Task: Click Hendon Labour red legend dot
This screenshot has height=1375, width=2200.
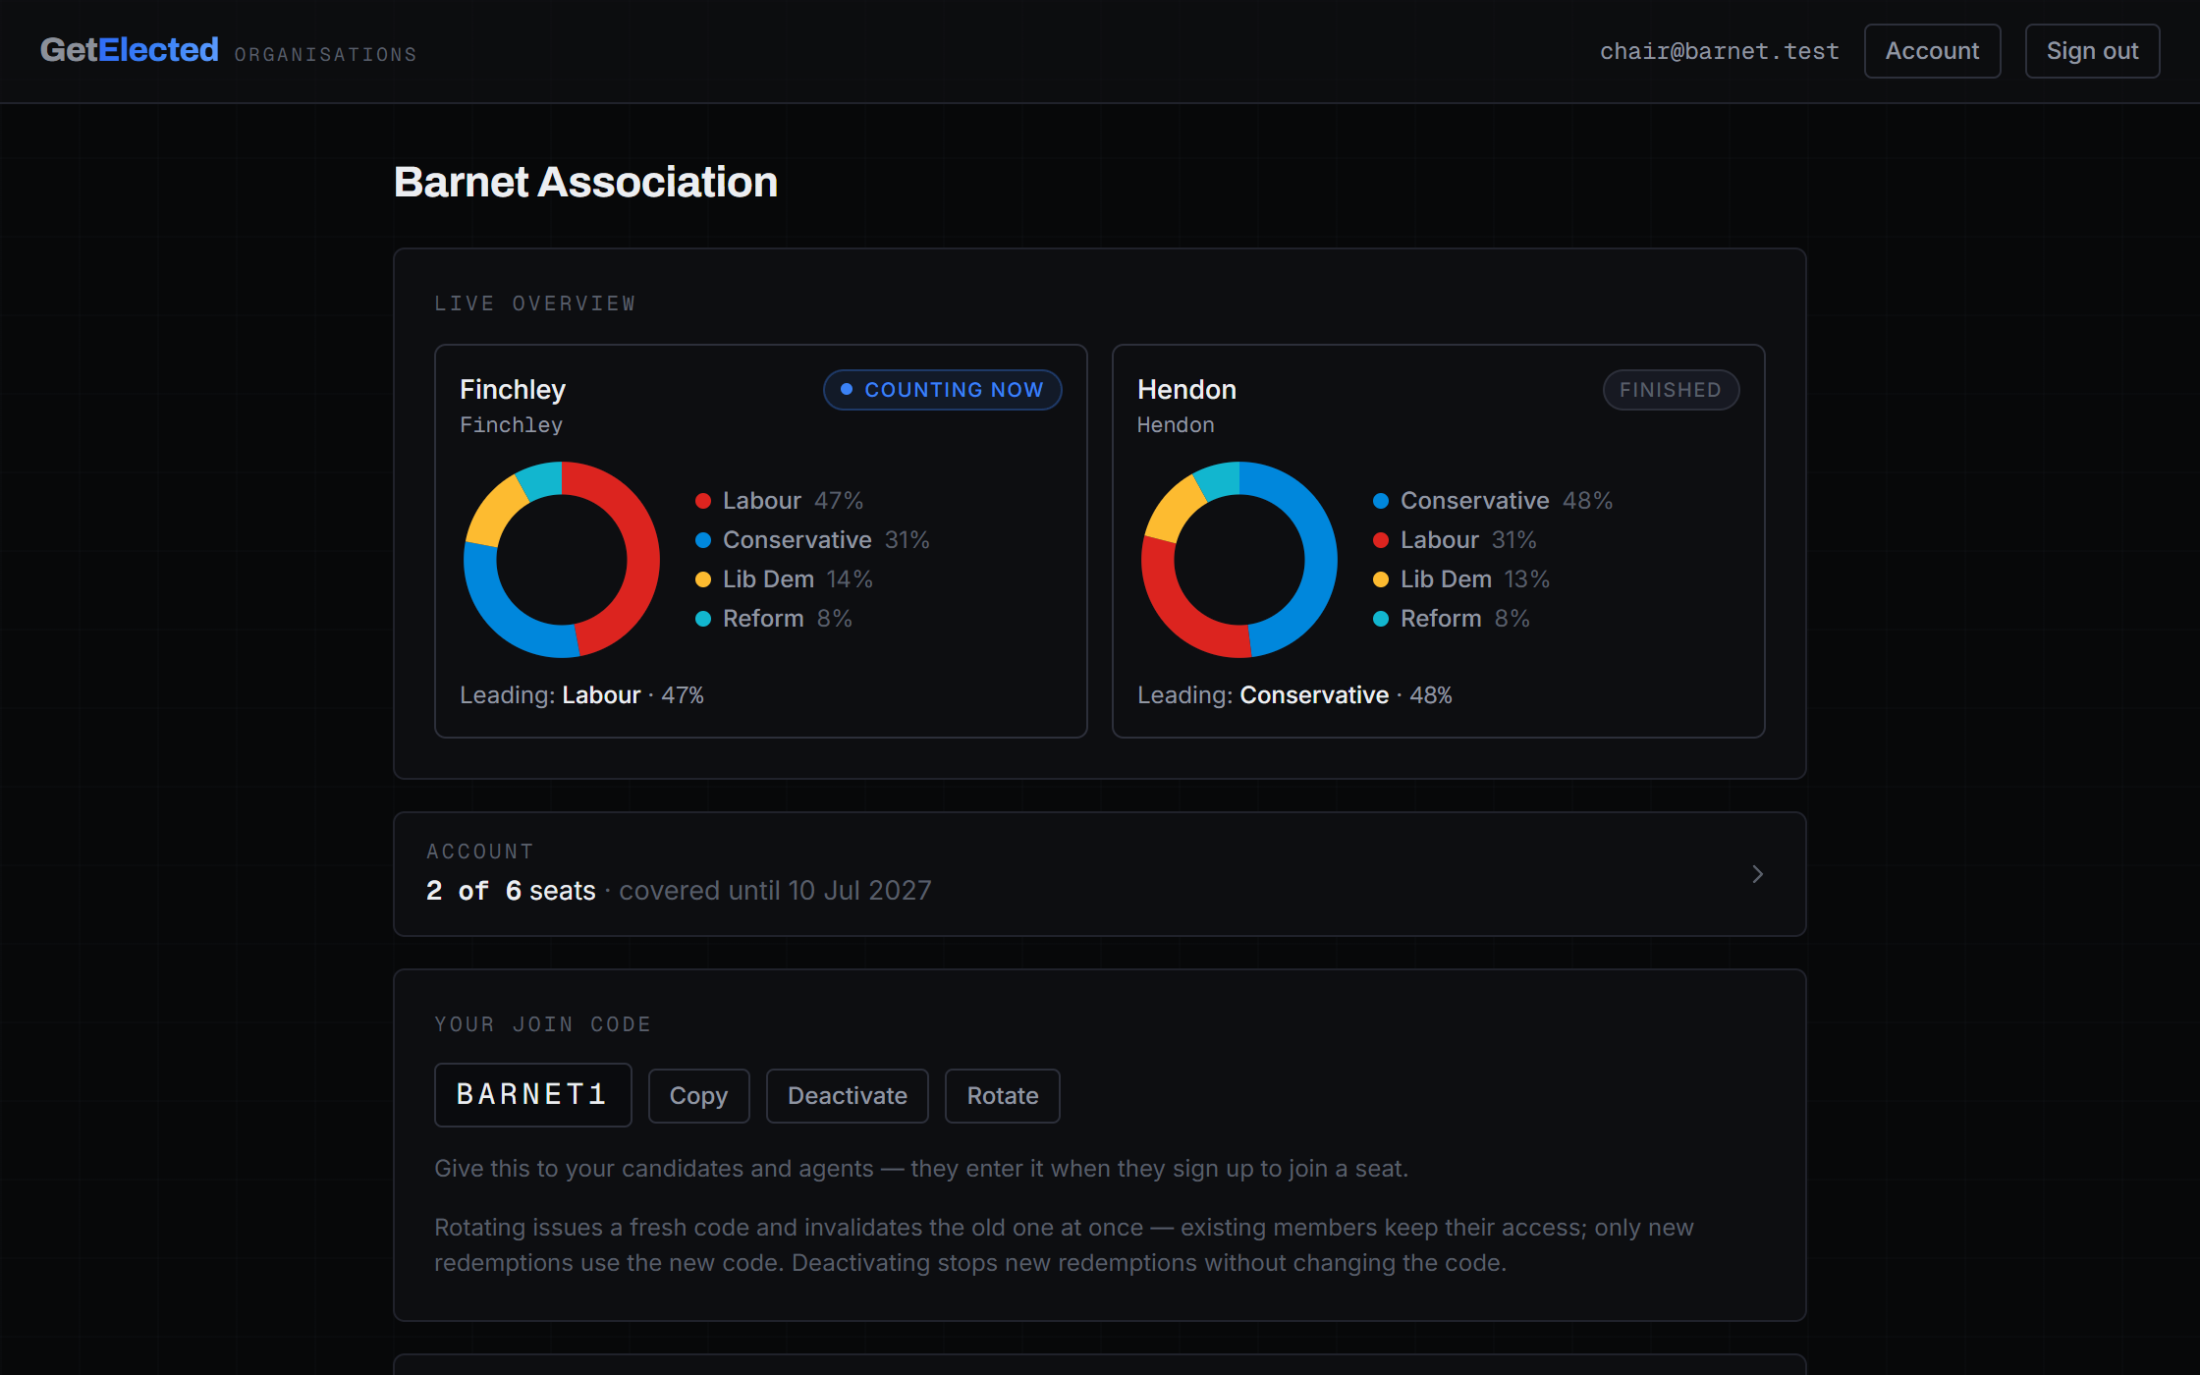Action: [x=1381, y=540]
